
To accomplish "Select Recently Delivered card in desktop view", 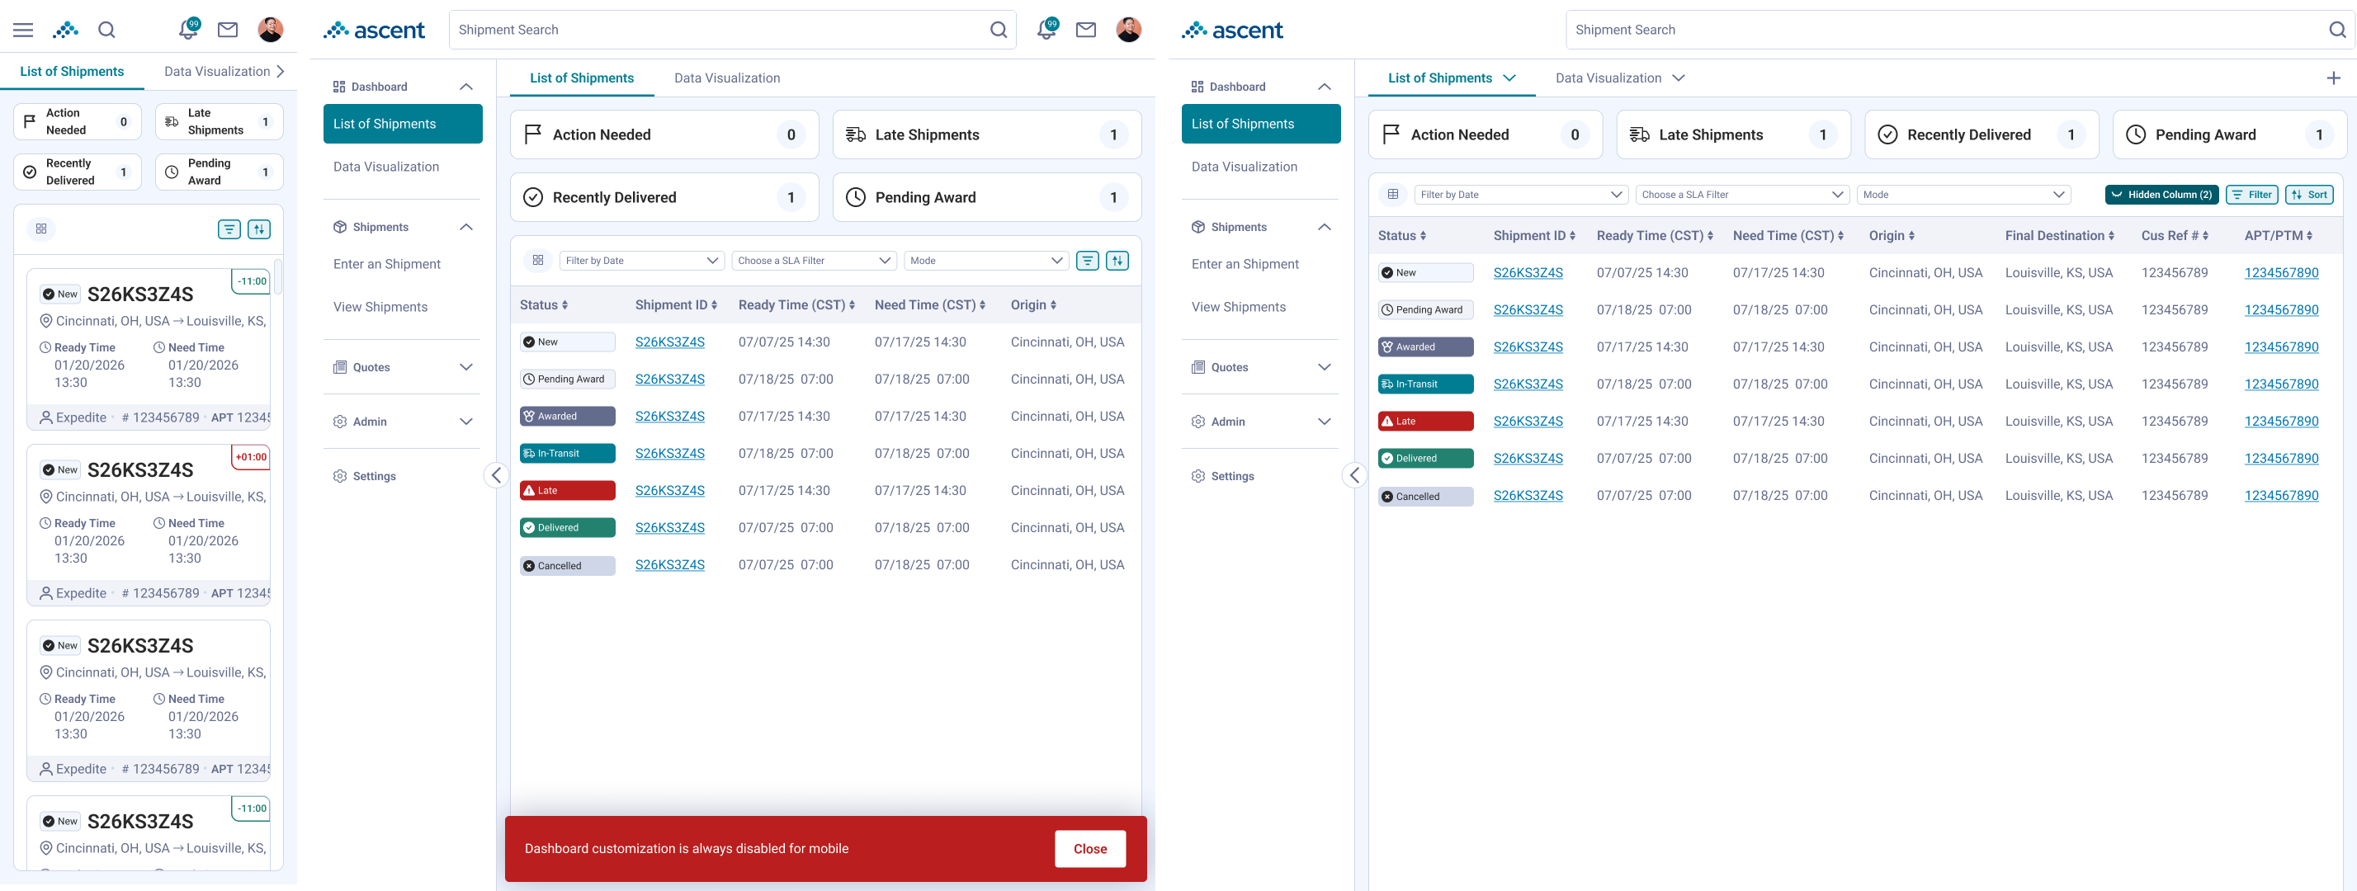I will (1981, 134).
